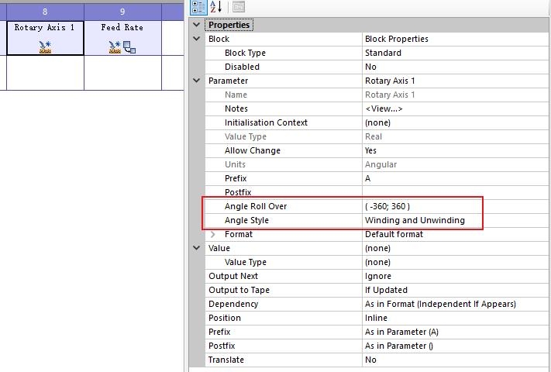The height and width of the screenshot is (372, 551).
Task: Collapse the Value category
Action: (198, 248)
